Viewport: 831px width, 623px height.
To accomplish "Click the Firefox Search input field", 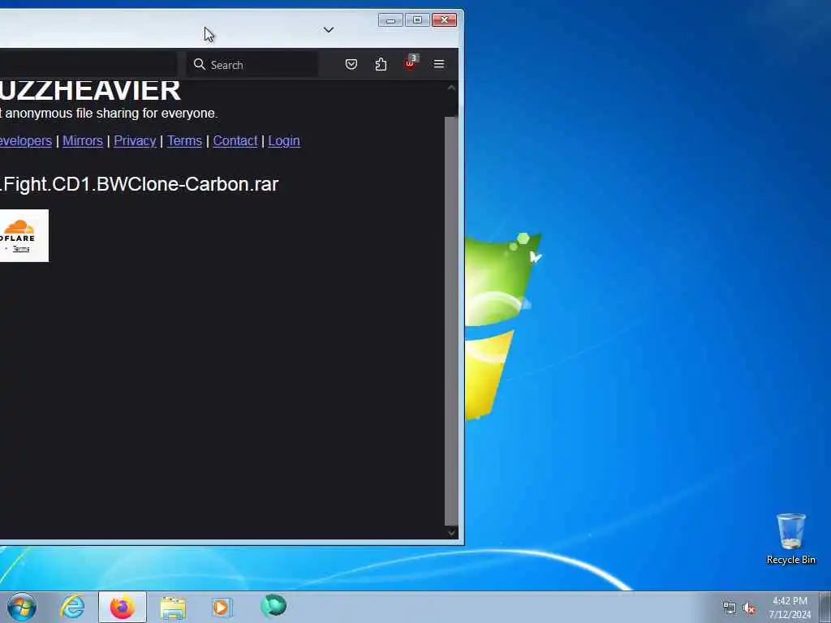I will tap(252, 65).
